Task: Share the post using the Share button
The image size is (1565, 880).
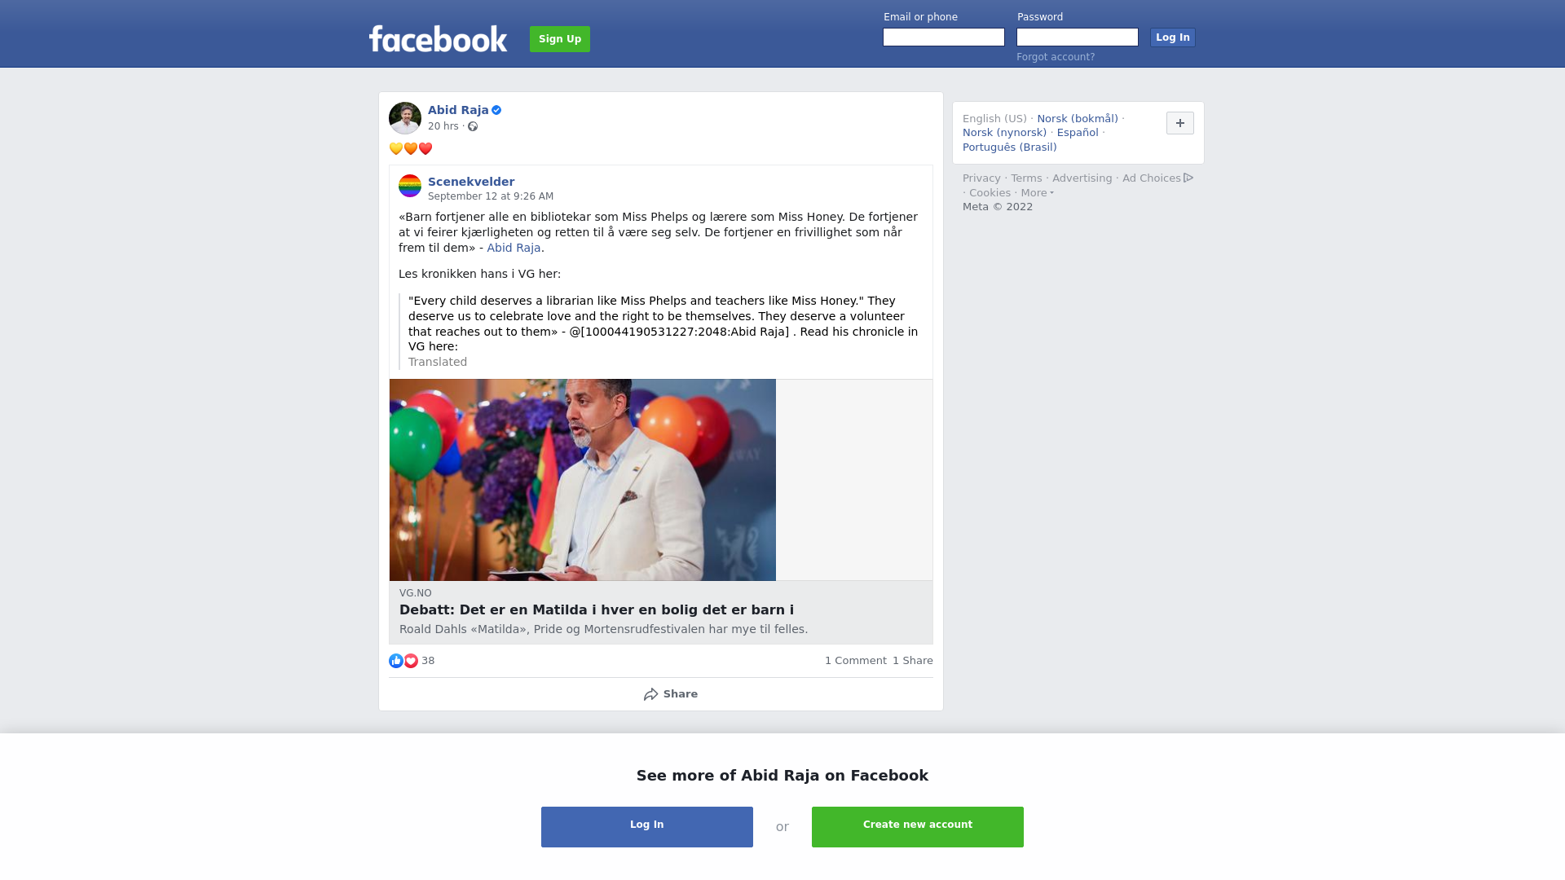Action: click(671, 694)
